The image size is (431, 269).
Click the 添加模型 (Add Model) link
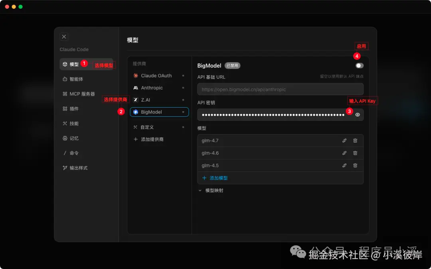[x=215, y=178]
